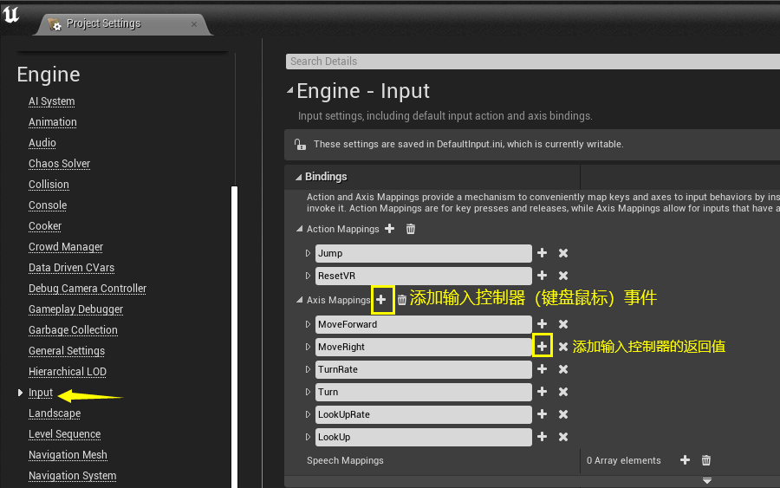This screenshot has width=780, height=488.
Task: Remove the Turn axis mapping
Action: coord(563,392)
